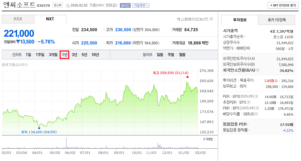This screenshot has height=161, width=301.
Task: Click the 3.85매수 opinion value
Action: [x=271, y=81]
